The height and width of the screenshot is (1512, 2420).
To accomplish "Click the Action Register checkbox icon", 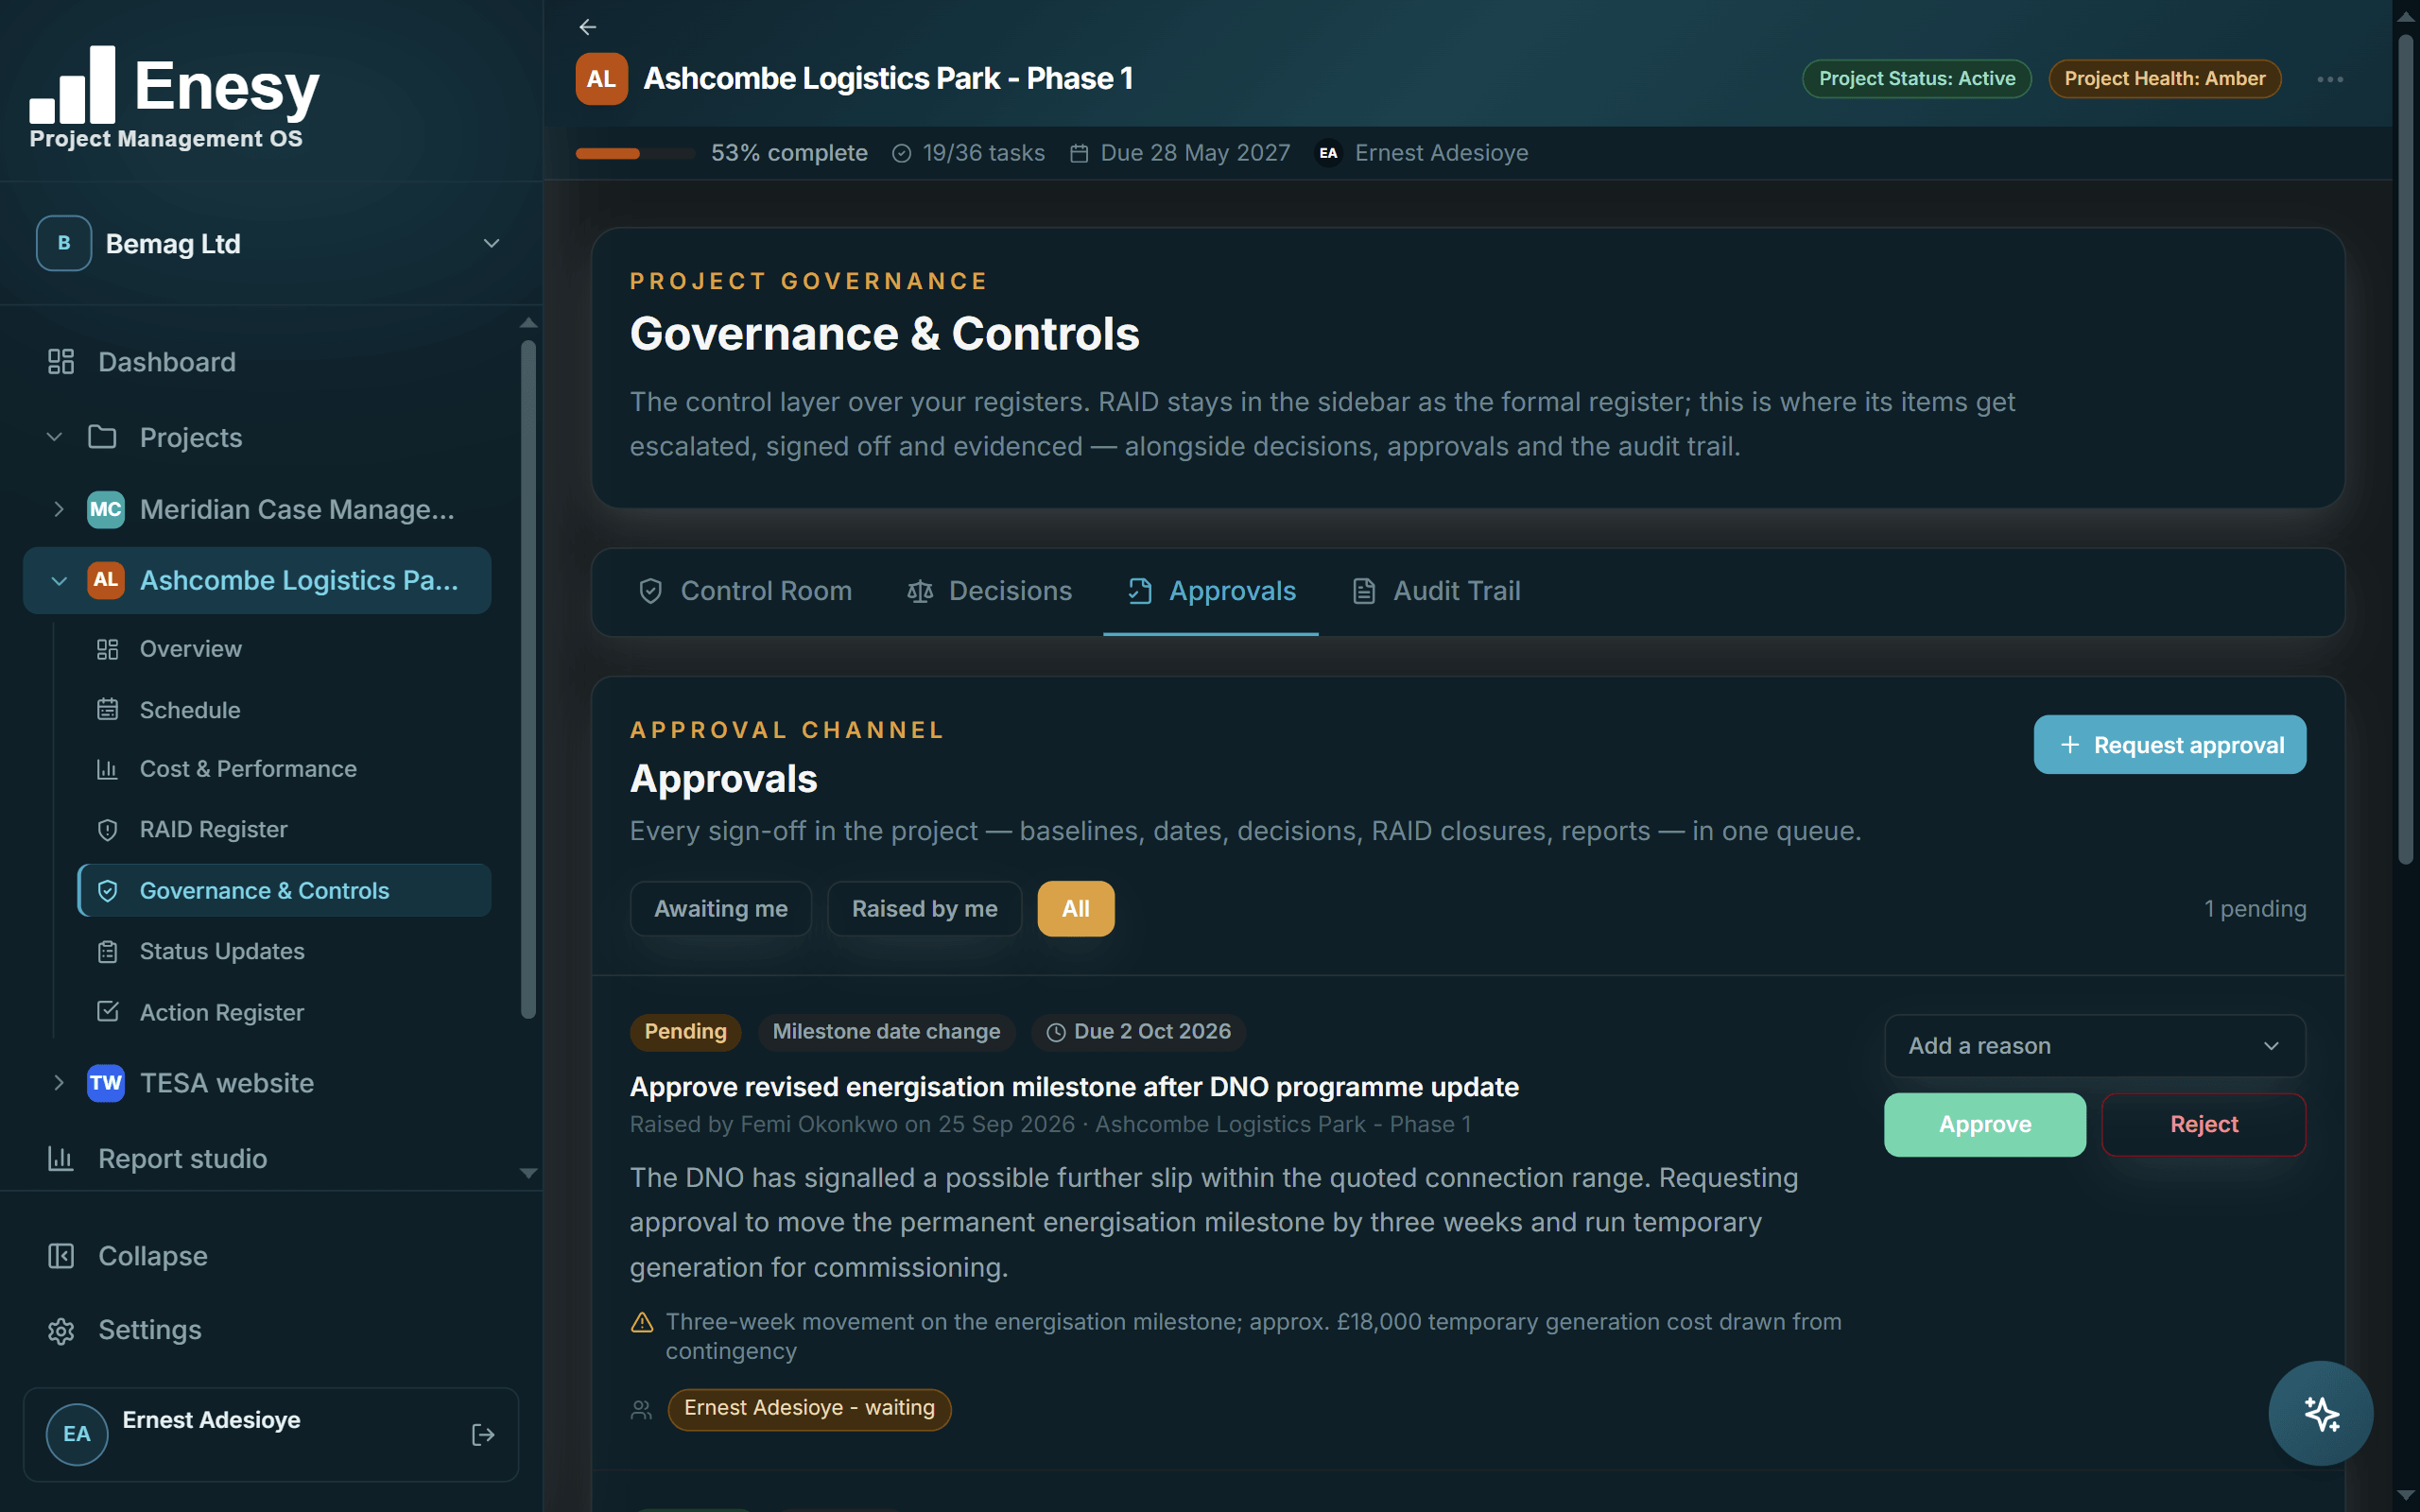I will (x=108, y=1012).
